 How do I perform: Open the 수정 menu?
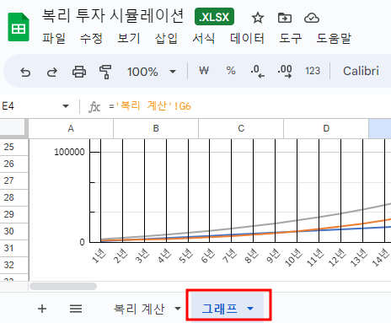point(91,38)
